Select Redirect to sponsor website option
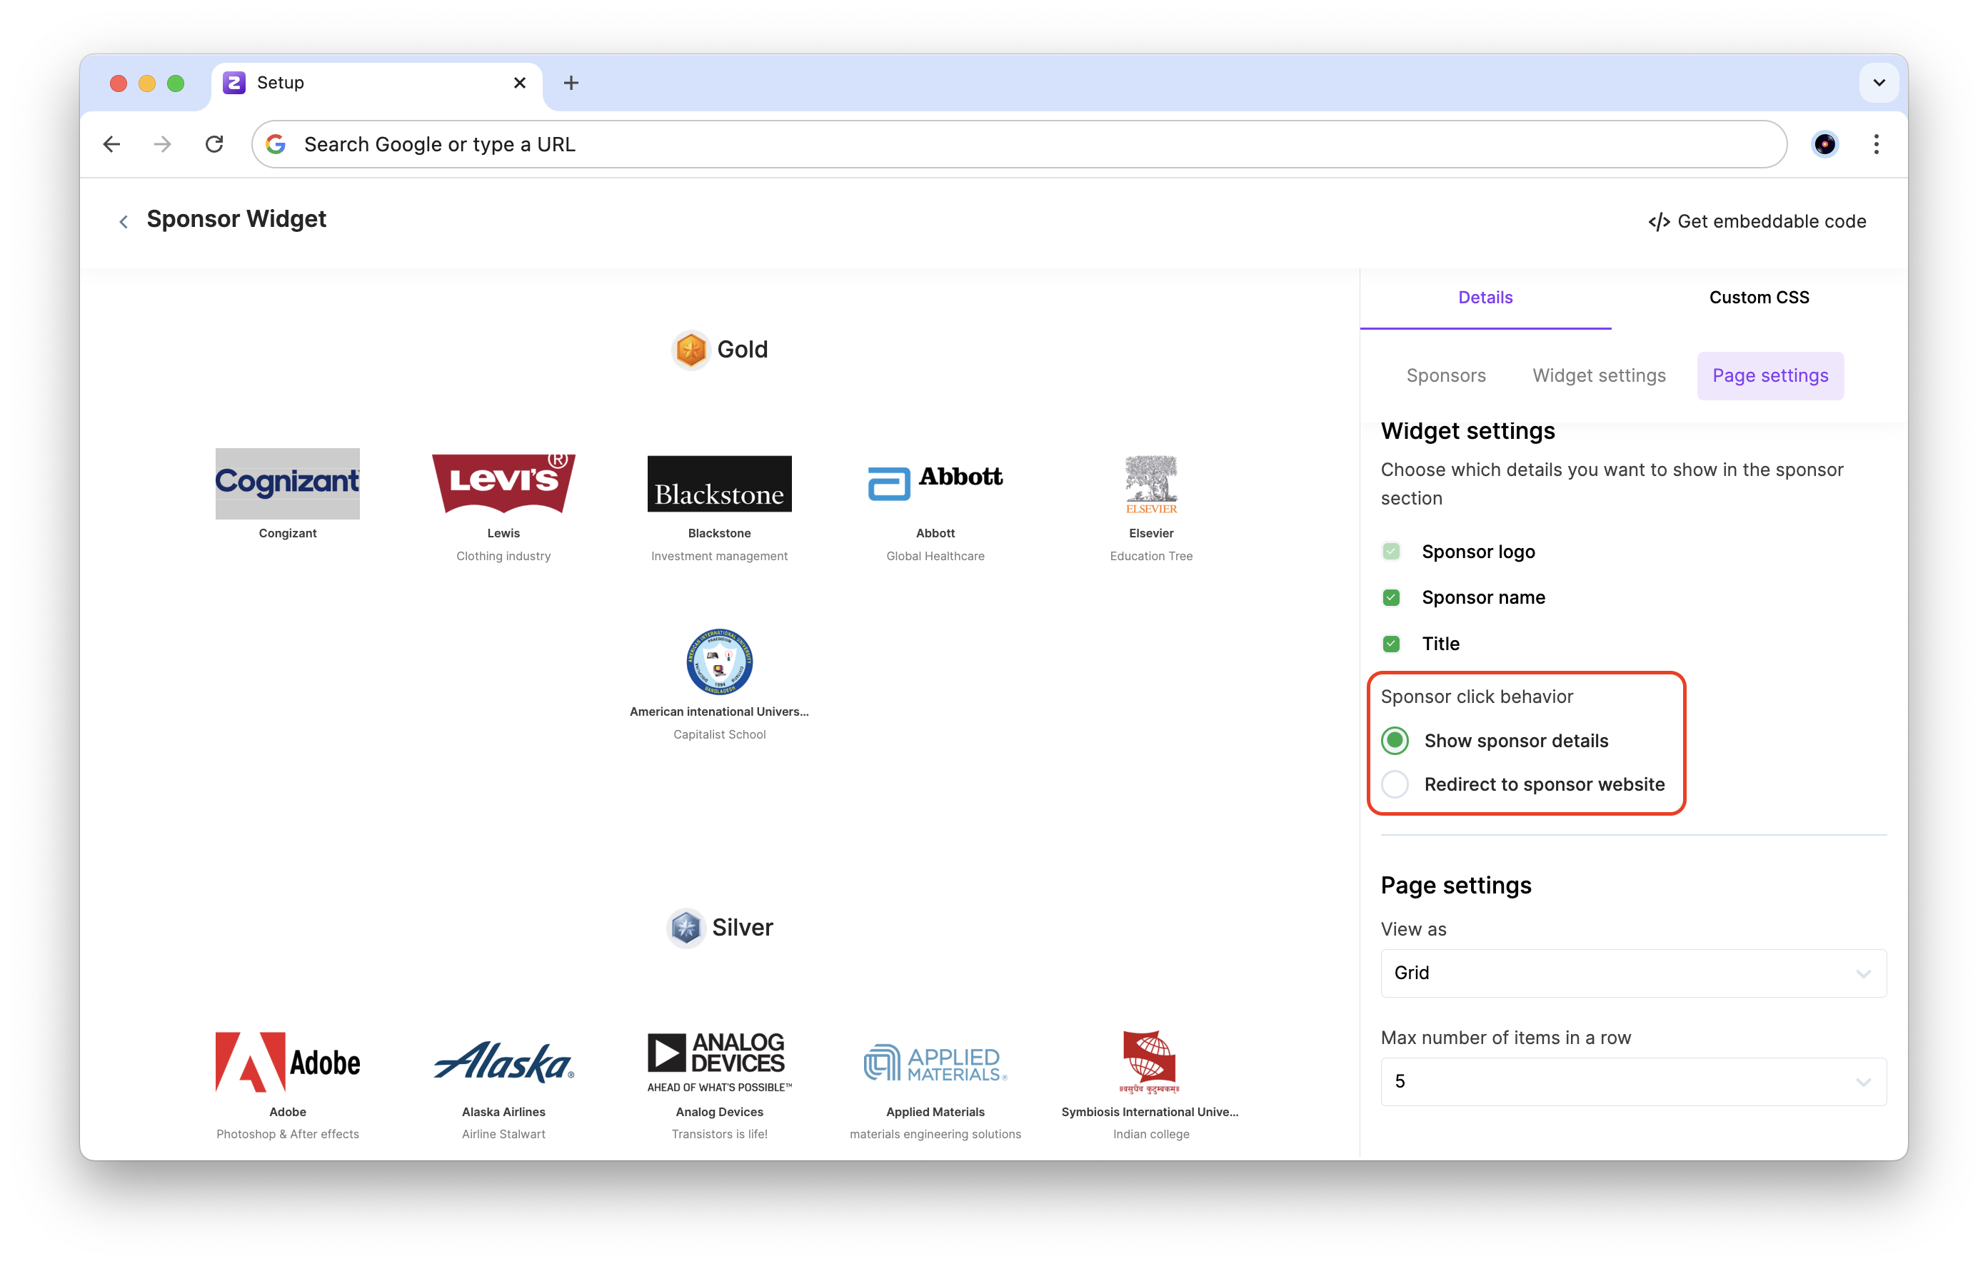Image resolution: width=1988 pixels, height=1266 pixels. (x=1395, y=784)
